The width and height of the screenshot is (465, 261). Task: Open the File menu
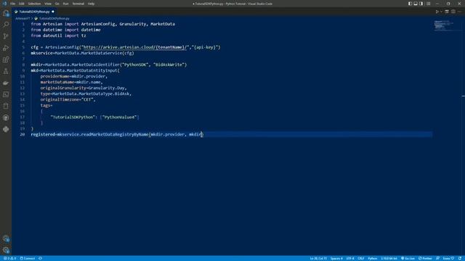coord(12,4)
